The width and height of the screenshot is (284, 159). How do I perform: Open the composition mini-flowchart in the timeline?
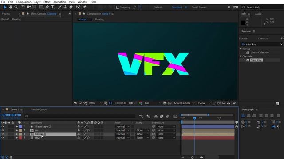tap(141, 117)
